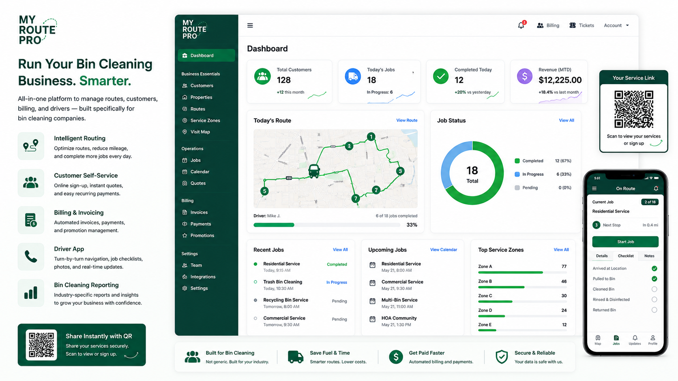Open Tickets in the top header
Viewport: 678px width, 381px height.
[581, 26]
